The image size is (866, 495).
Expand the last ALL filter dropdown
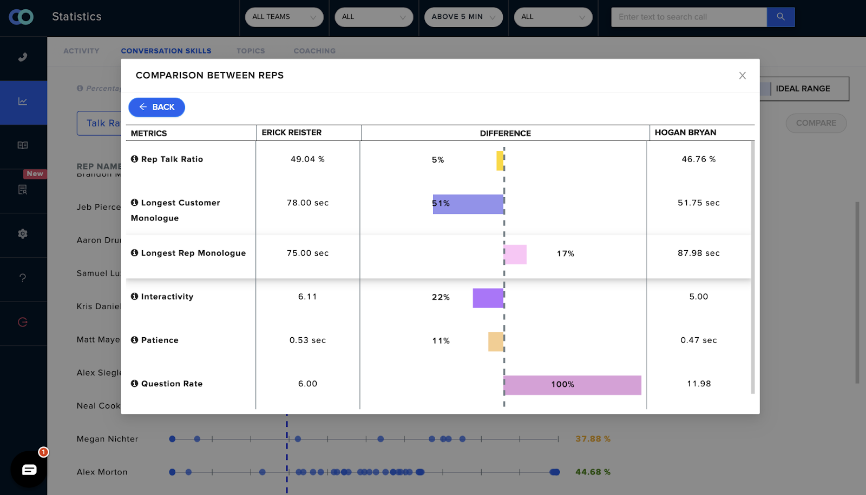(553, 17)
